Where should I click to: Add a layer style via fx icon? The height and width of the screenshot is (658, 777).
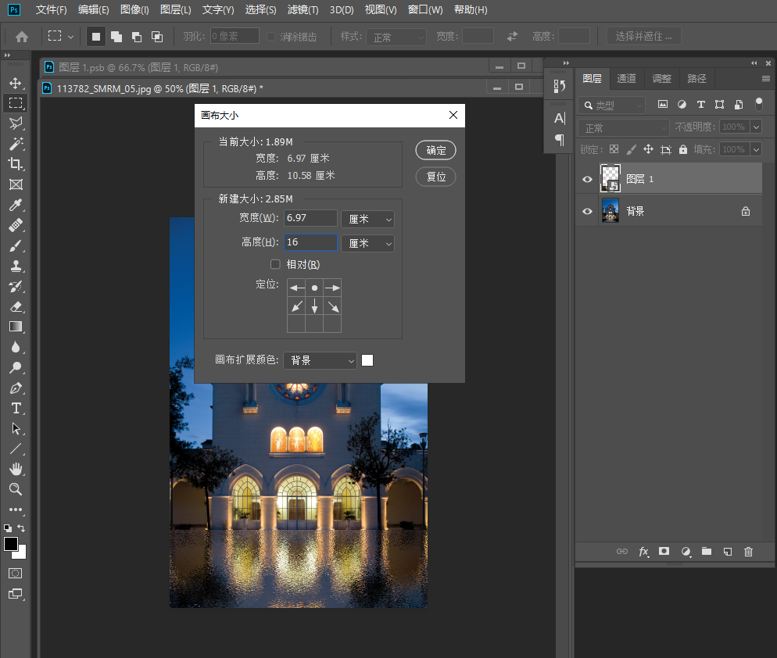pyautogui.click(x=643, y=552)
